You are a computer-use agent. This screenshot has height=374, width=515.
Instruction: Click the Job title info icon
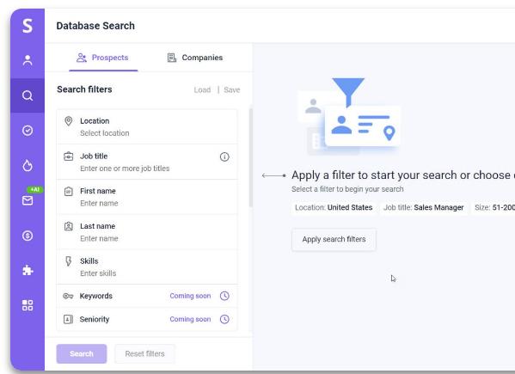[224, 157]
